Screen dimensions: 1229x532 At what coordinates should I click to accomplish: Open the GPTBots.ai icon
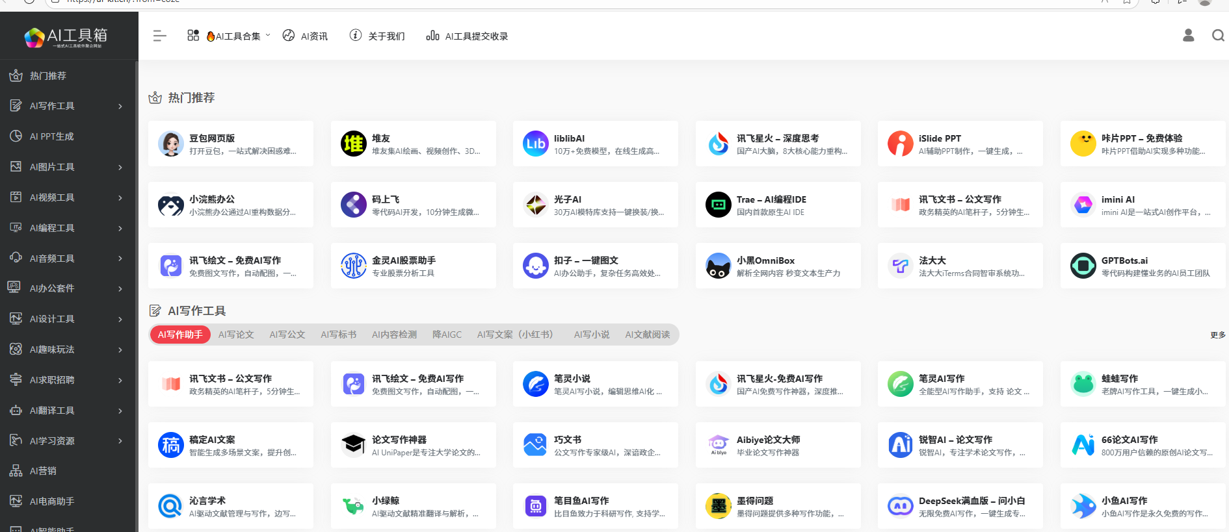[x=1083, y=266]
